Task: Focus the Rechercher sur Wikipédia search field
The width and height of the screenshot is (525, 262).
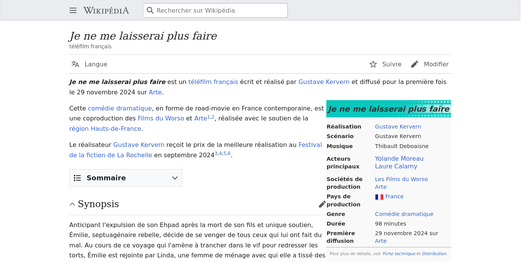Action: (215, 10)
